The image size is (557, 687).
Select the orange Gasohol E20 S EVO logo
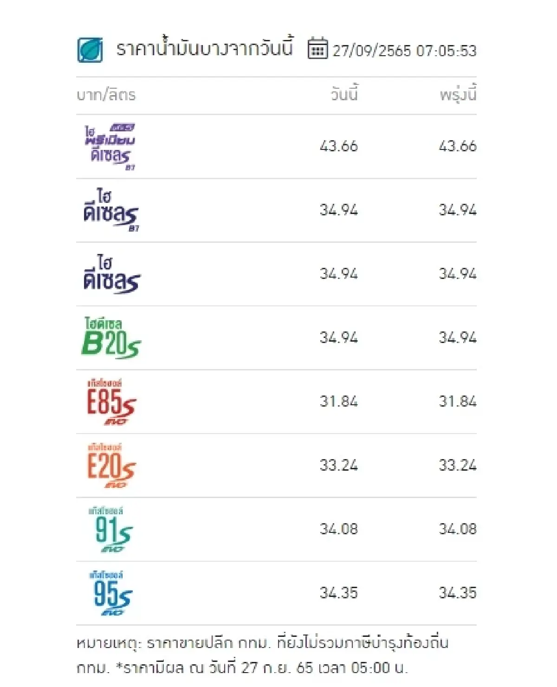tap(111, 466)
